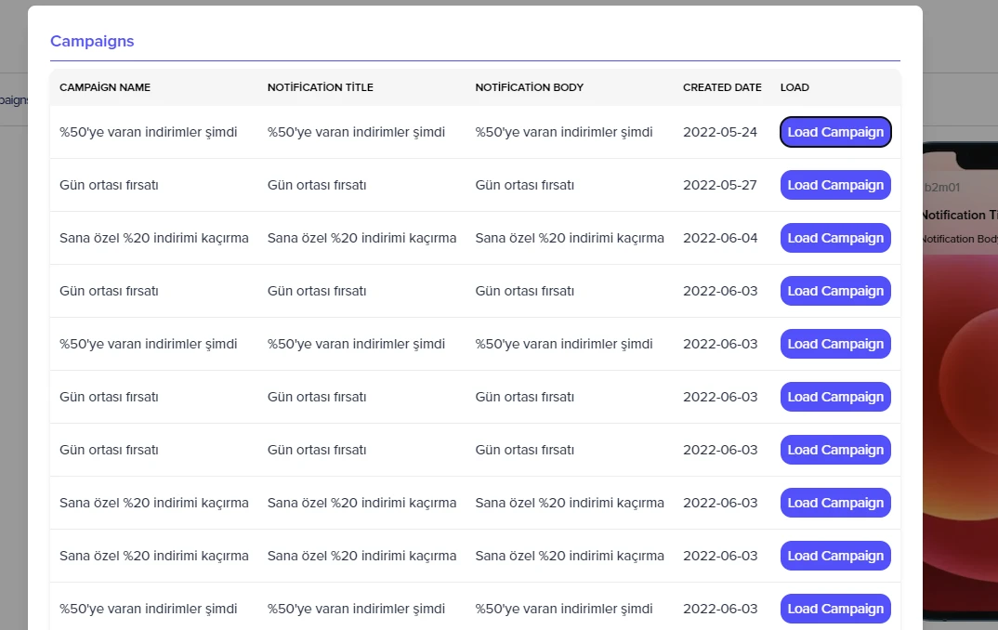Click the background phone preview image
The height and width of the screenshot is (630, 998).
[961, 382]
